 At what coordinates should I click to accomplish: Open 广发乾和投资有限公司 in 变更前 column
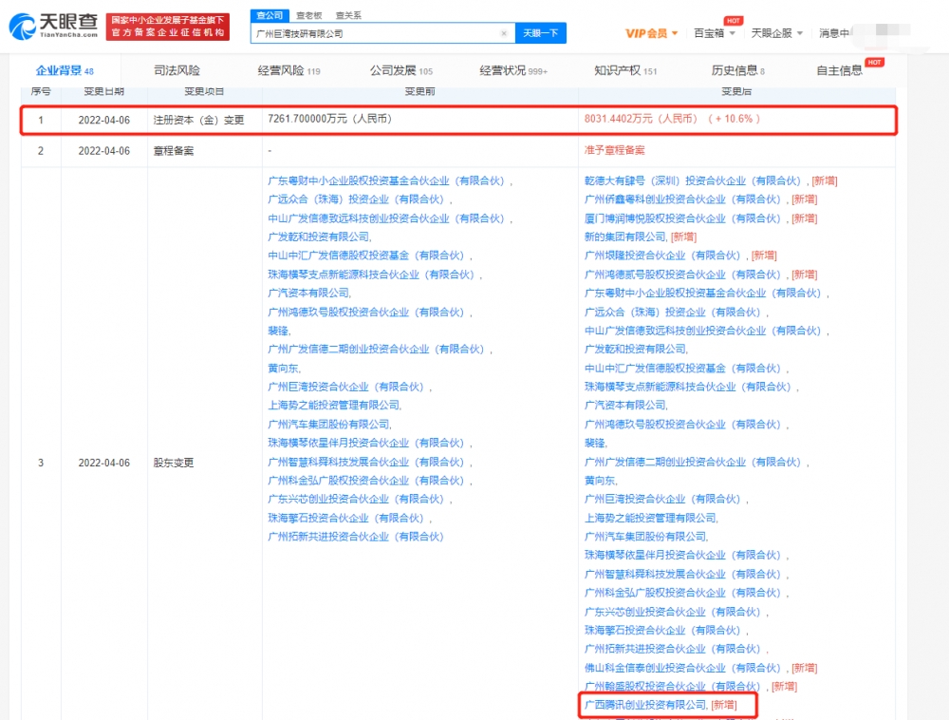pos(318,237)
